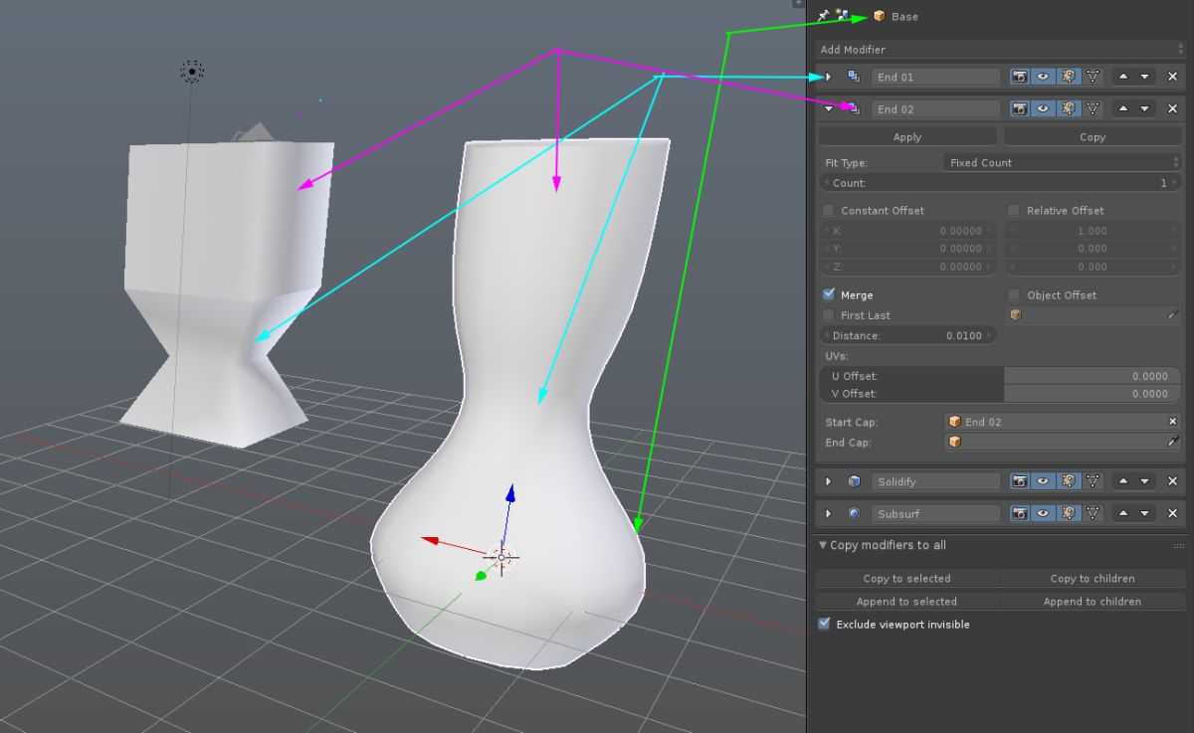Uncheck Exclude viewport invisible
Image resolution: width=1194 pixels, height=733 pixels.
pos(824,624)
